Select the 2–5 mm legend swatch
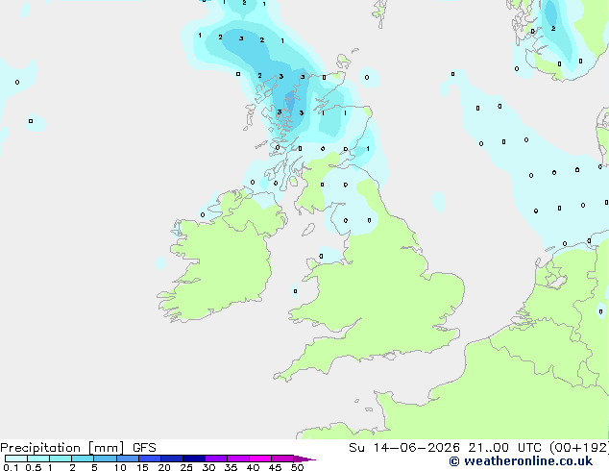The image size is (609, 471). pos(83,459)
